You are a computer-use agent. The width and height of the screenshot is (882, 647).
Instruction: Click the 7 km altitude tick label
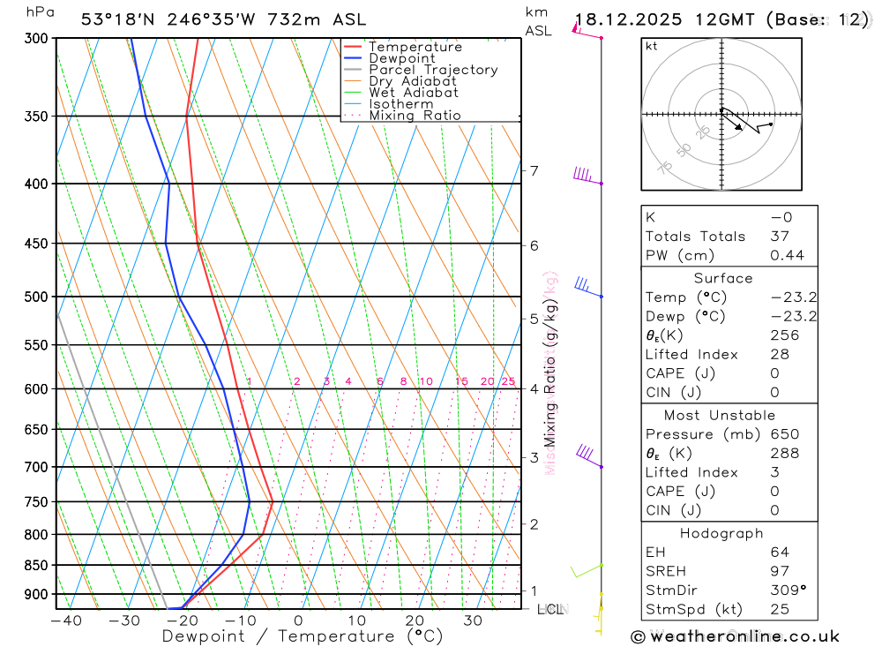[534, 170]
